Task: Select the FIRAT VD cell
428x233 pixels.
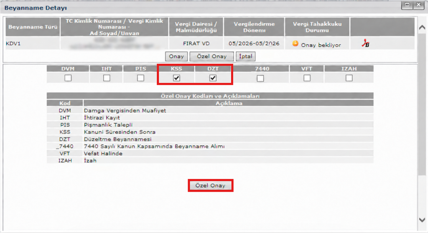Action: (196, 43)
